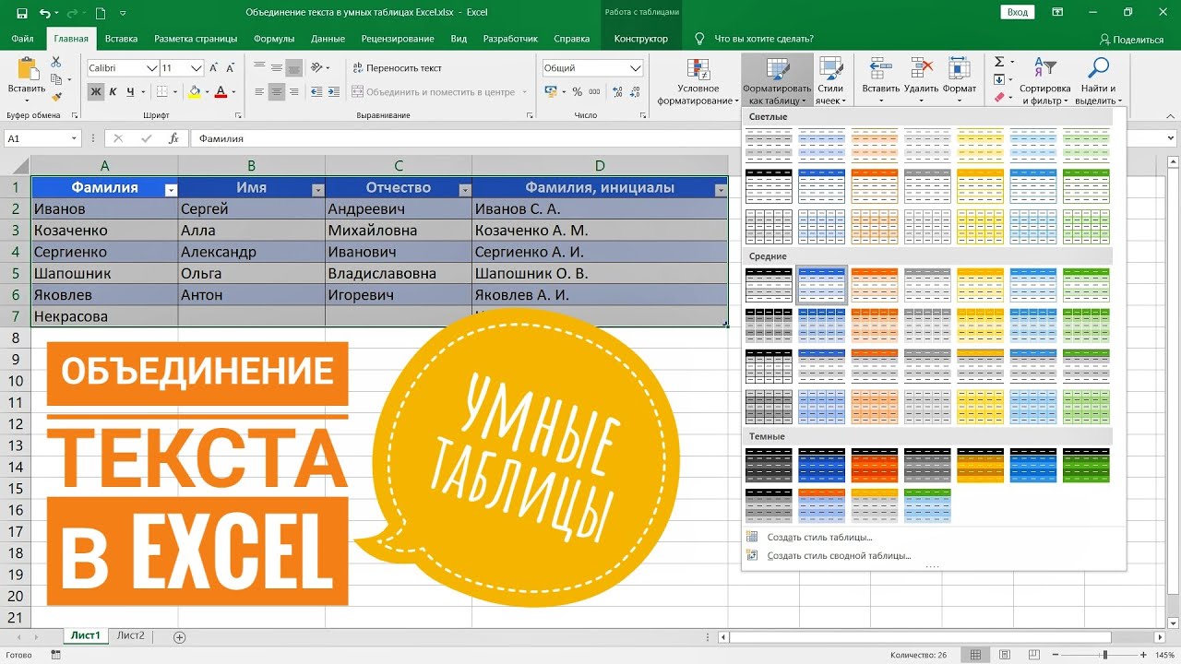The image size is (1181, 664).
Task: Click the Поделиться share button
Action: (1132, 40)
